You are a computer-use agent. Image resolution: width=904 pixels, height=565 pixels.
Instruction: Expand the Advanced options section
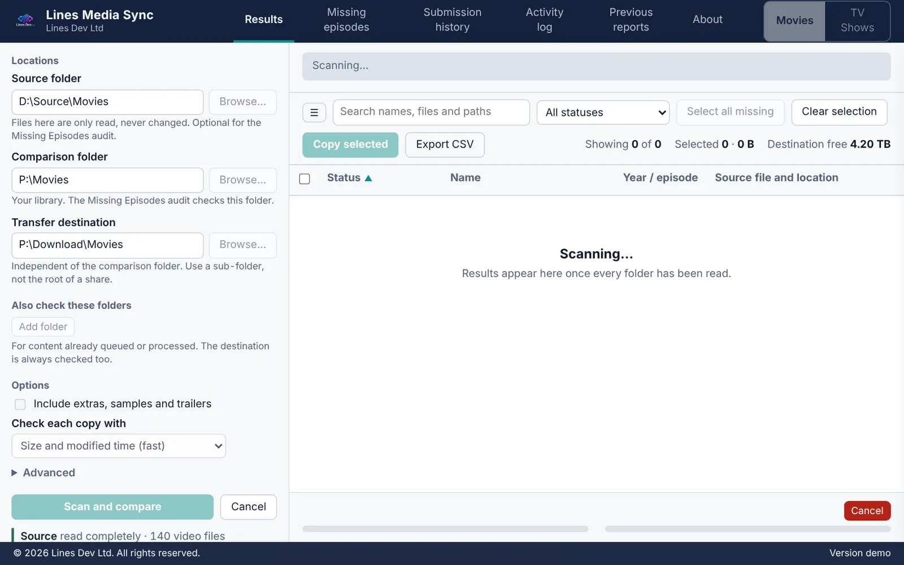click(x=44, y=472)
